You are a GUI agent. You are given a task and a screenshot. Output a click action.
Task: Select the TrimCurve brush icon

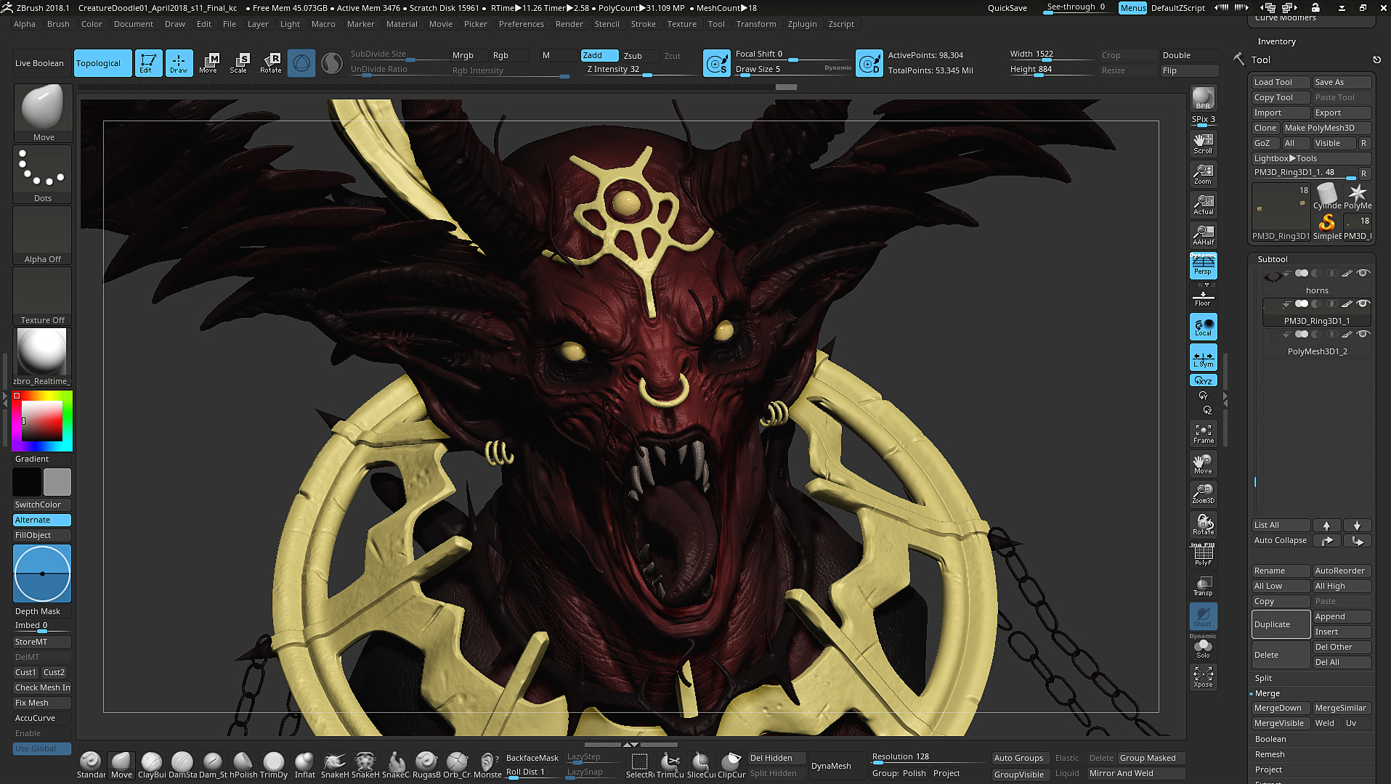pyautogui.click(x=670, y=766)
